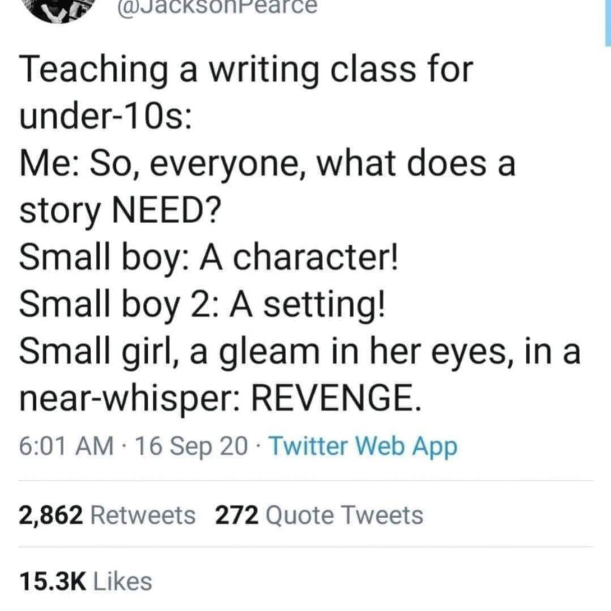Click the 'Teaching a writing class' line
The width and height of the screenshot is (611, 611).
pos(246,71)
